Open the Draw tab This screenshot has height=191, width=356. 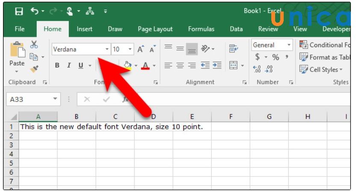[115, 29]
